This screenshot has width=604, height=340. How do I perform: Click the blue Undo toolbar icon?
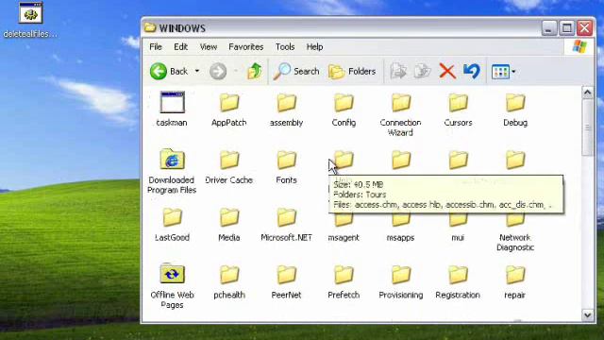coord(472,71)
